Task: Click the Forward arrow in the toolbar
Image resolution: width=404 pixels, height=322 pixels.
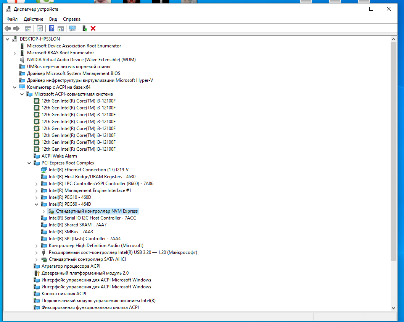Action: 16,28
